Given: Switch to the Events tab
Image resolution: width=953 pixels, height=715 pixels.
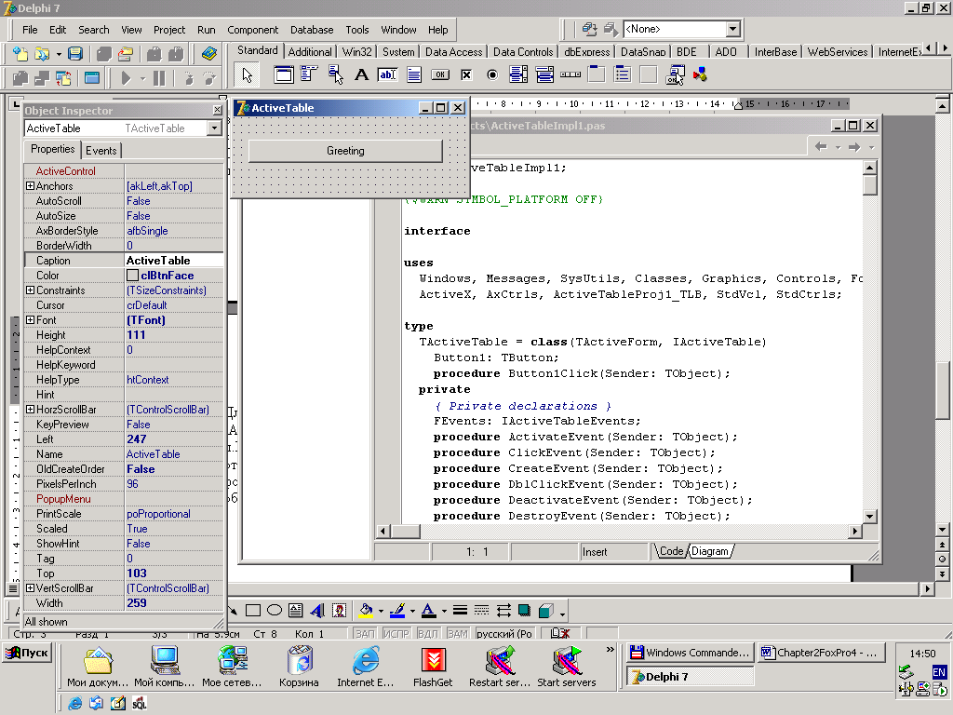Looking at the screenshot, I should 101,150.
